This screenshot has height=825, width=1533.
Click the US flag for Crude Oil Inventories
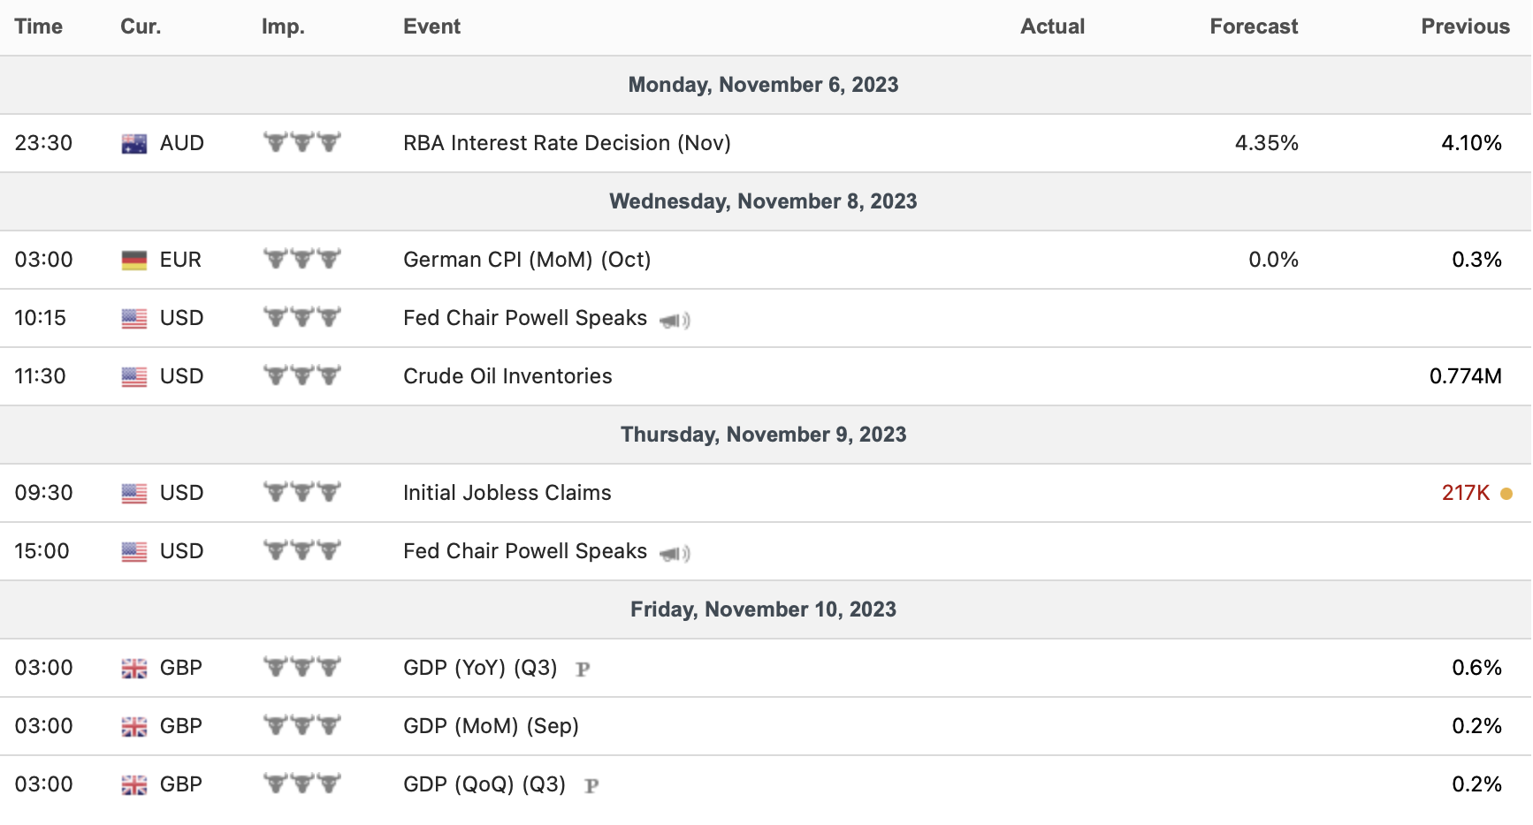click(x=134, y=377)
